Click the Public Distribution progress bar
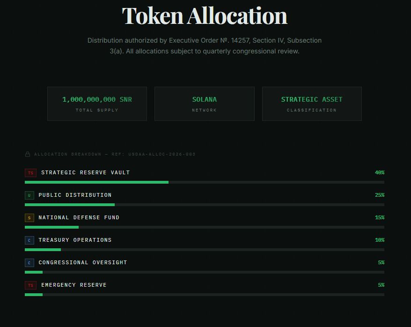The image size is (411, 327). pyautogui.click(x=204, y=205)
